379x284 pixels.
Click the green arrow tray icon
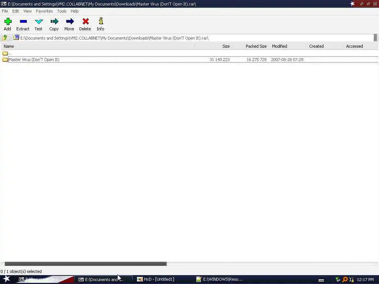[x=338, y=280]
